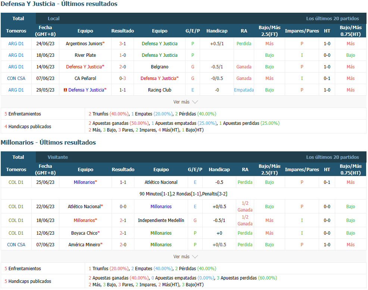Open the 2-1 result against Independiente Medellín
The height and width of the screenshot is (290, 368).
coord(123,220)
